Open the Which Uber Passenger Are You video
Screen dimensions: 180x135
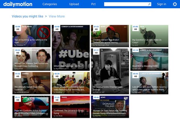(71, 48)
